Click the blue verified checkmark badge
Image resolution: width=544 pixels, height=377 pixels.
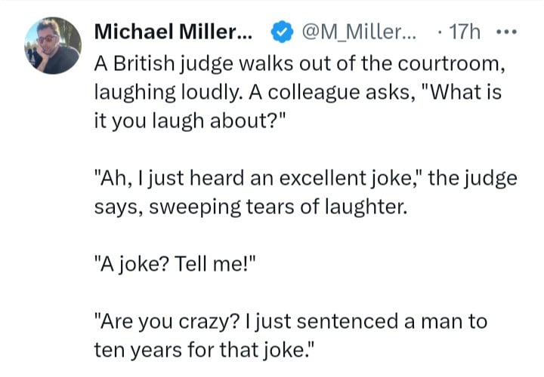pyautogui.click(x=282, y=32)
